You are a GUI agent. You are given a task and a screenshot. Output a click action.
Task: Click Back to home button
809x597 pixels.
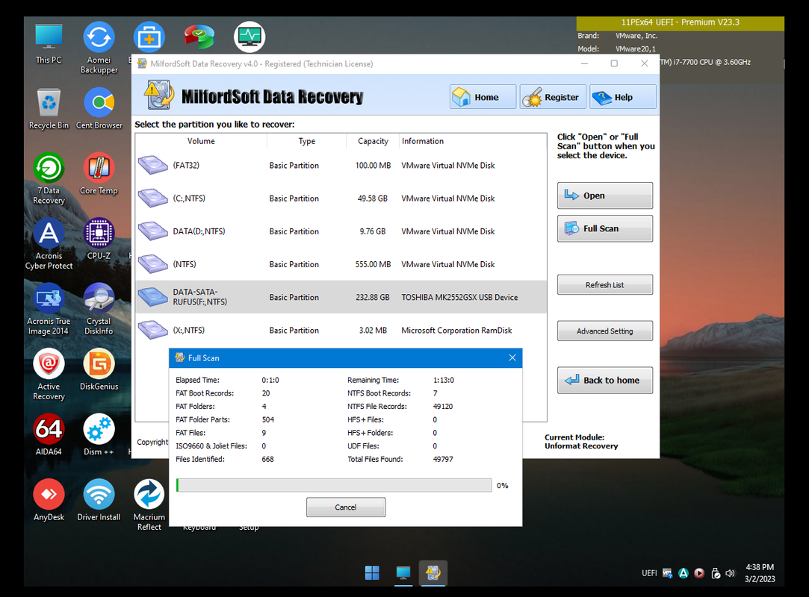604,380
